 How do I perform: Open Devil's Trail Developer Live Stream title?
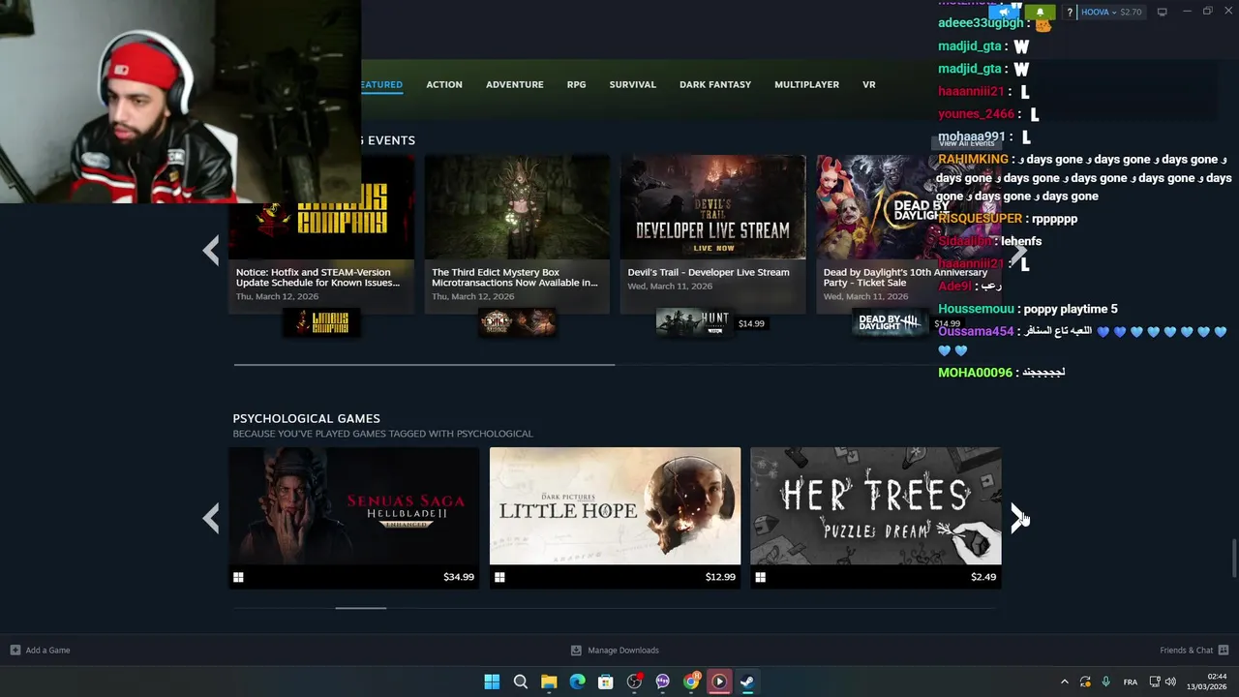click(x=709, y=272)
